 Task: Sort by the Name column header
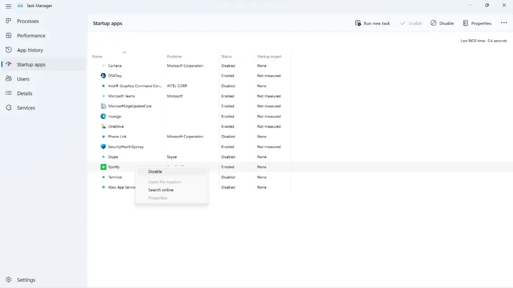click(97, 56)
